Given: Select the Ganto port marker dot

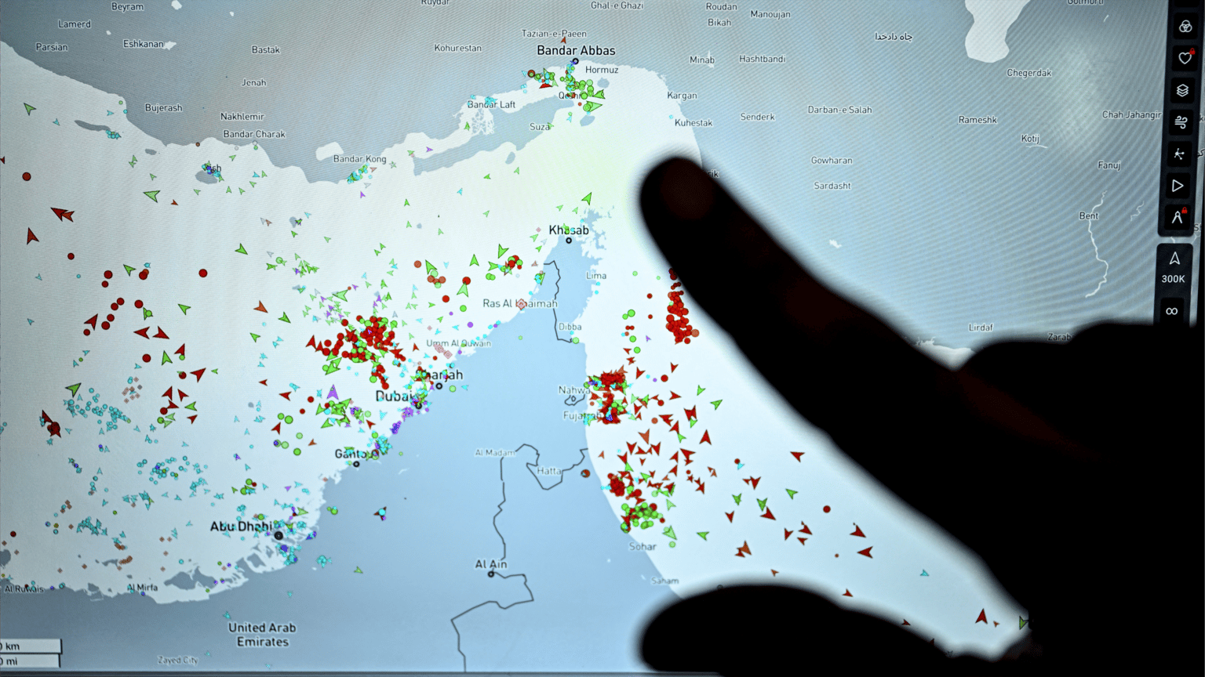Looking at the screenshot, I should tap(356, 464).
